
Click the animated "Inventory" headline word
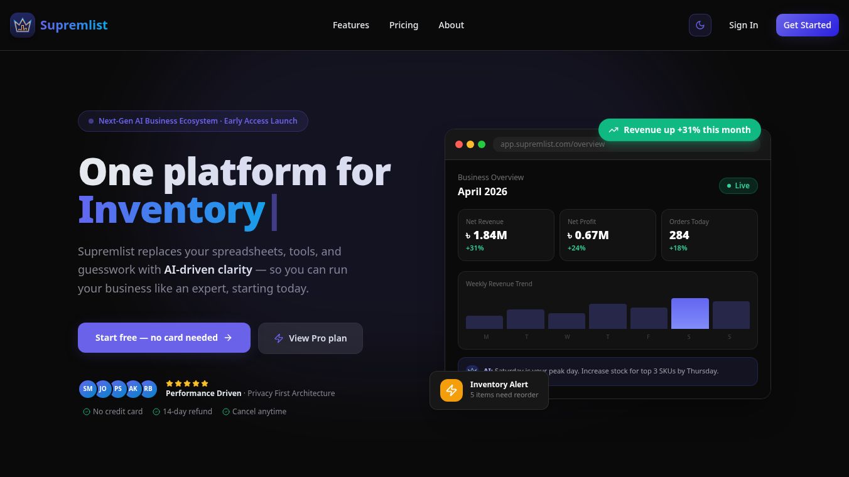point(171,210)
